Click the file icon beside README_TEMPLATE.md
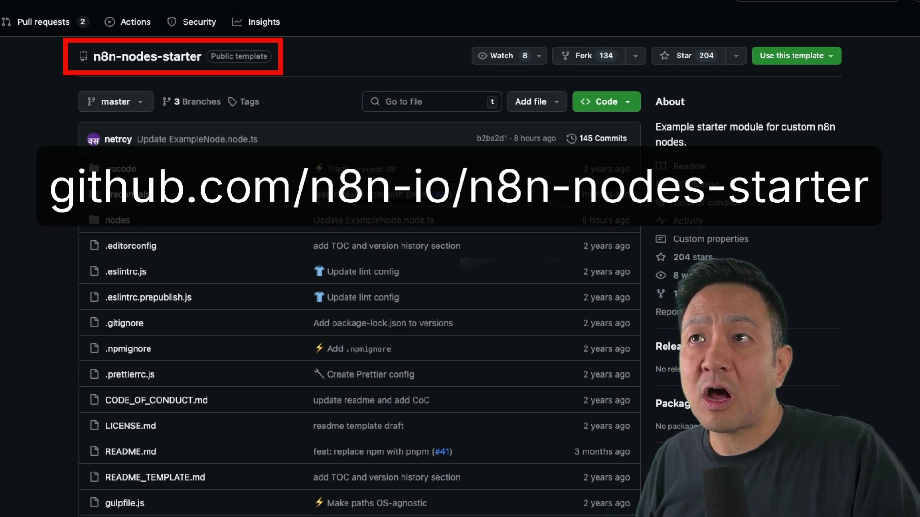 pos(94,477)
